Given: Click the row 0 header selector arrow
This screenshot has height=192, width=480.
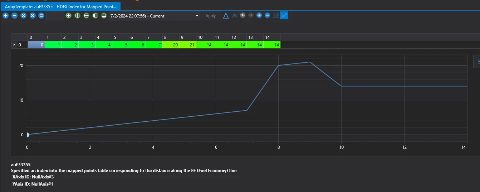Looking at the screenshot, I should tap(14, 45).
